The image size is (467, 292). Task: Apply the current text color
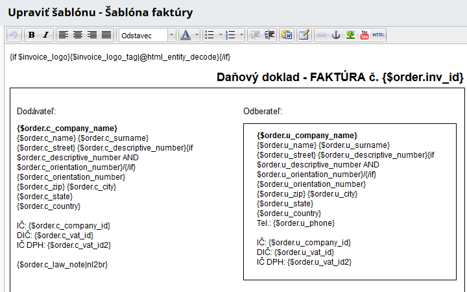(x=186, y=34)
